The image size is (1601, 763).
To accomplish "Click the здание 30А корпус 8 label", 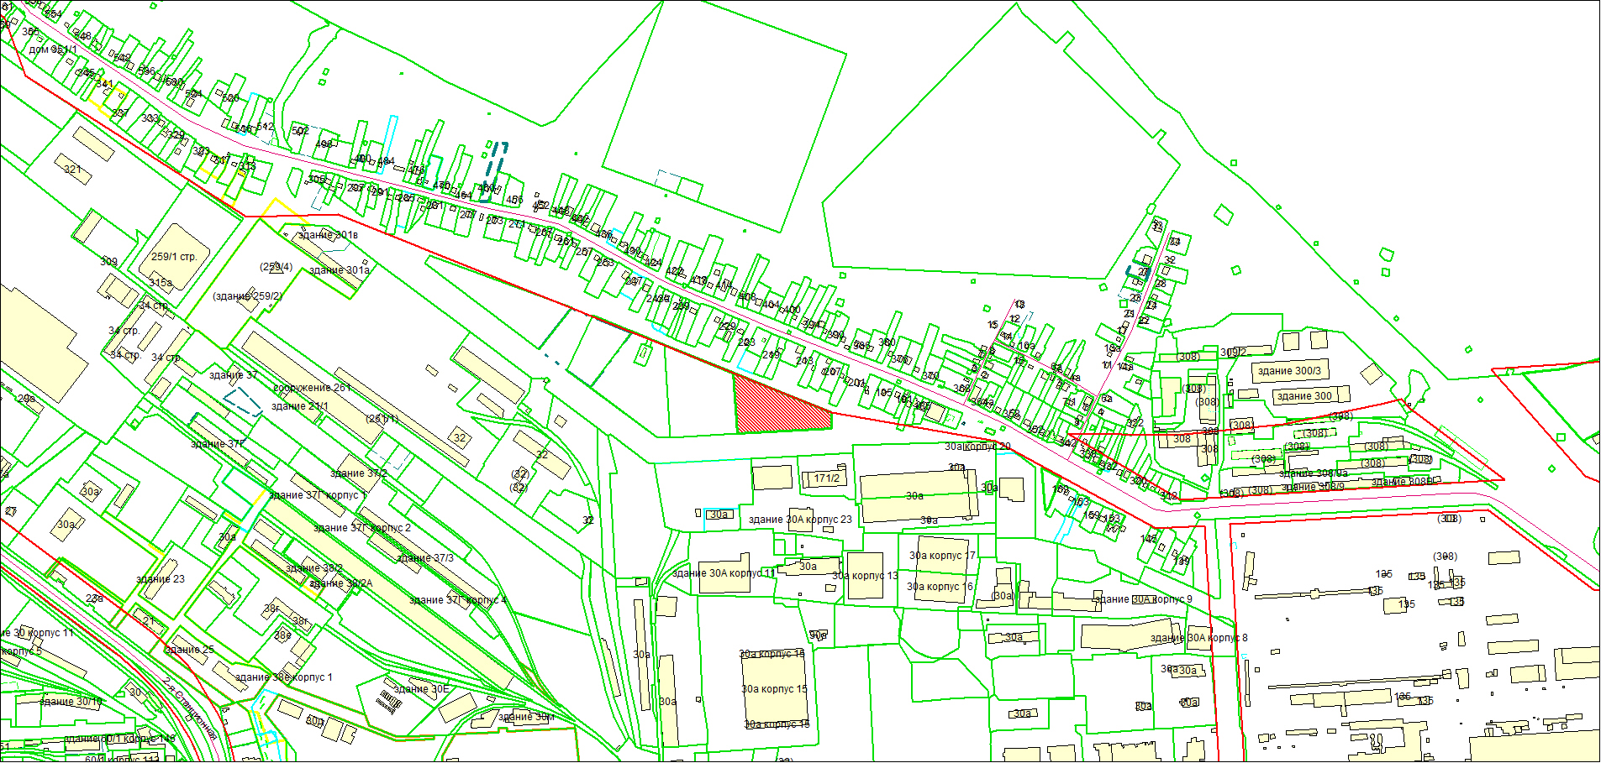I will (x=1198, y=638).
